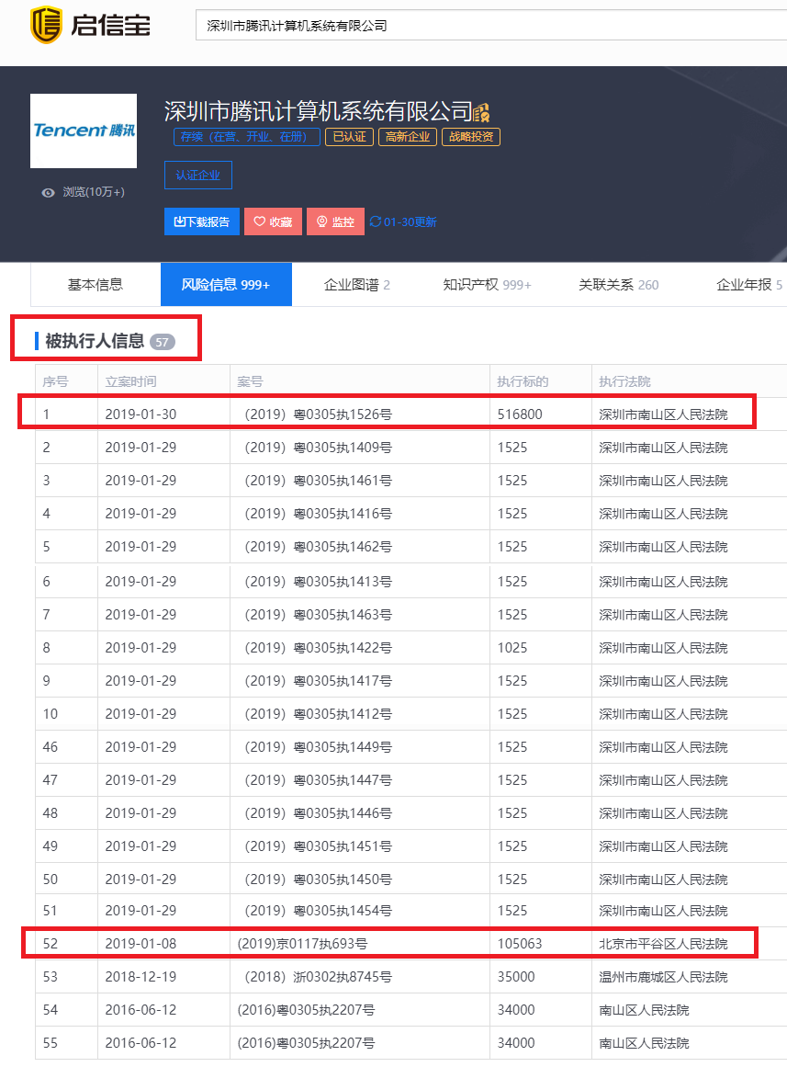
Task: Click the 案号 column header
Action: [x=250, y=381]
